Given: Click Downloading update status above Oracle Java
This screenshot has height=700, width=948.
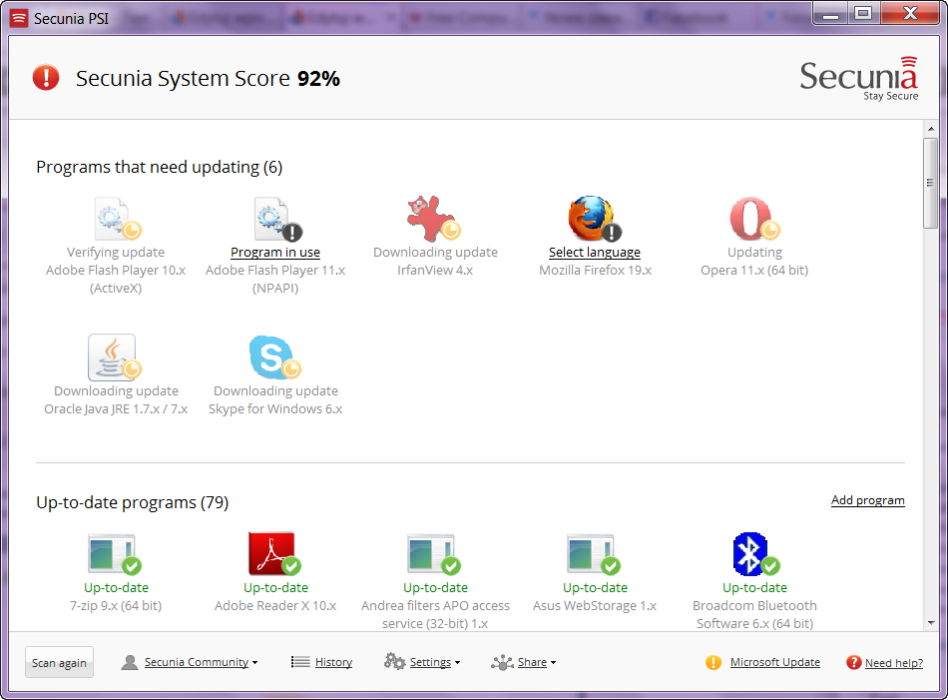Looking at the screenshot, I should [116, 391].
